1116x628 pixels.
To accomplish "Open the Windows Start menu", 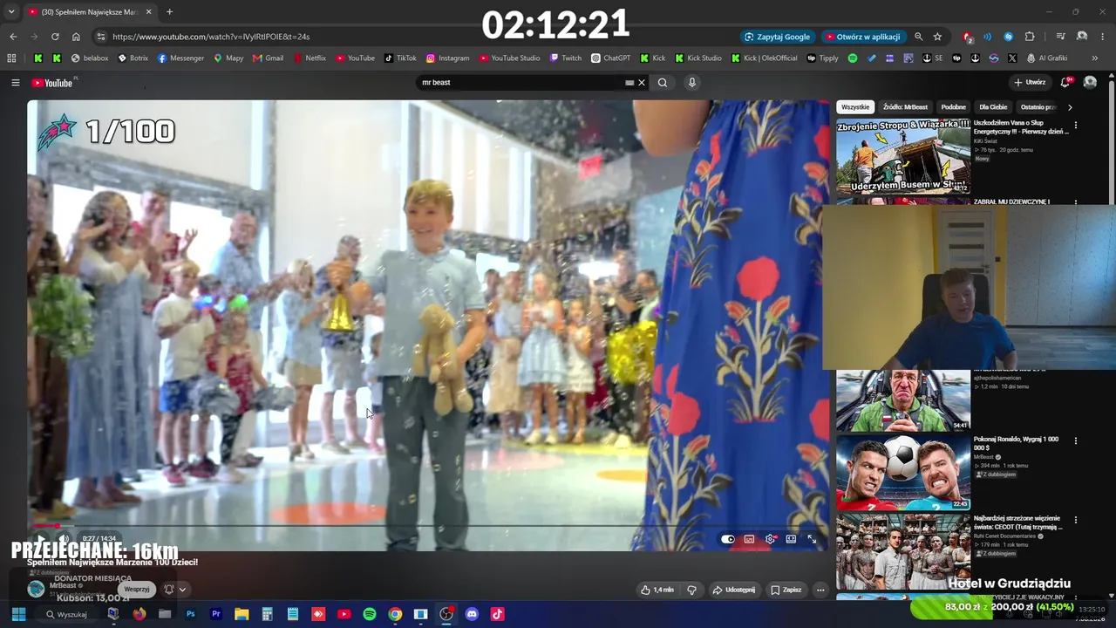I will click(18, 614).
